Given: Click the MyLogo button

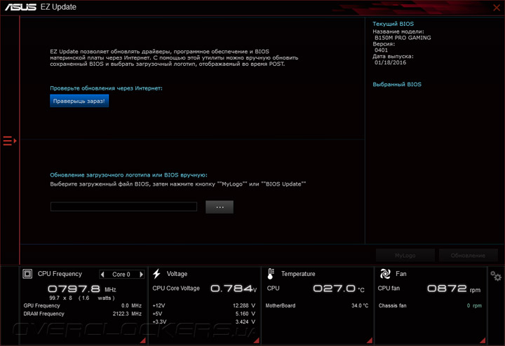Looking at the screenshot, I should 405,256.
